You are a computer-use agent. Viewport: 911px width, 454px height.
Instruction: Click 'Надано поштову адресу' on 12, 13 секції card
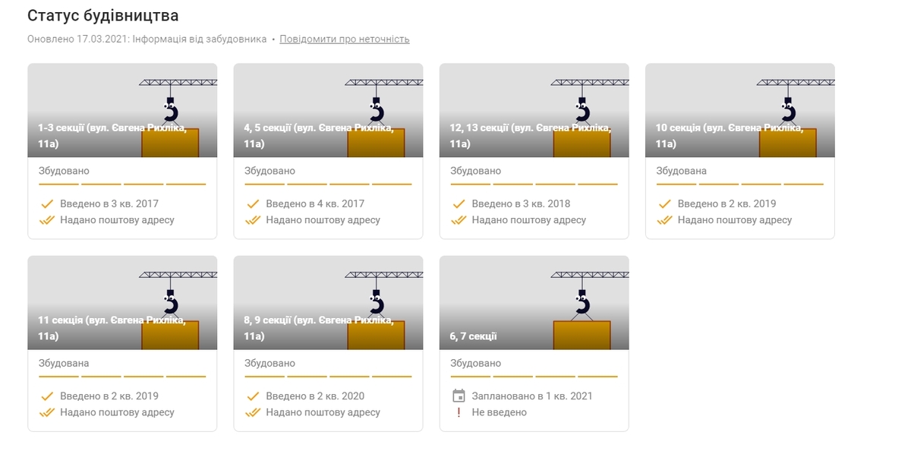click(x=528, y=220)
